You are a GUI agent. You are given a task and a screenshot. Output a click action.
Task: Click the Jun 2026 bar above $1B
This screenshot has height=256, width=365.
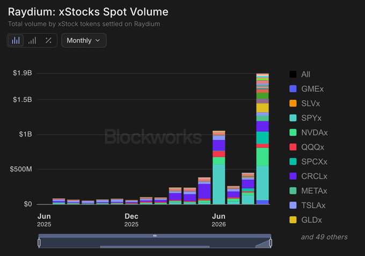point(219,167)
